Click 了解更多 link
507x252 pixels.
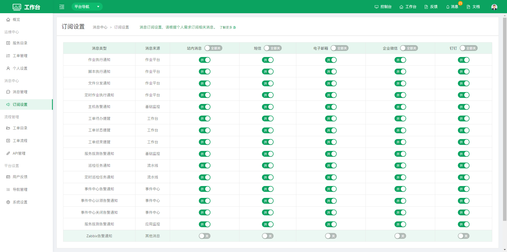pyautogui.click(x=228, y=27)
